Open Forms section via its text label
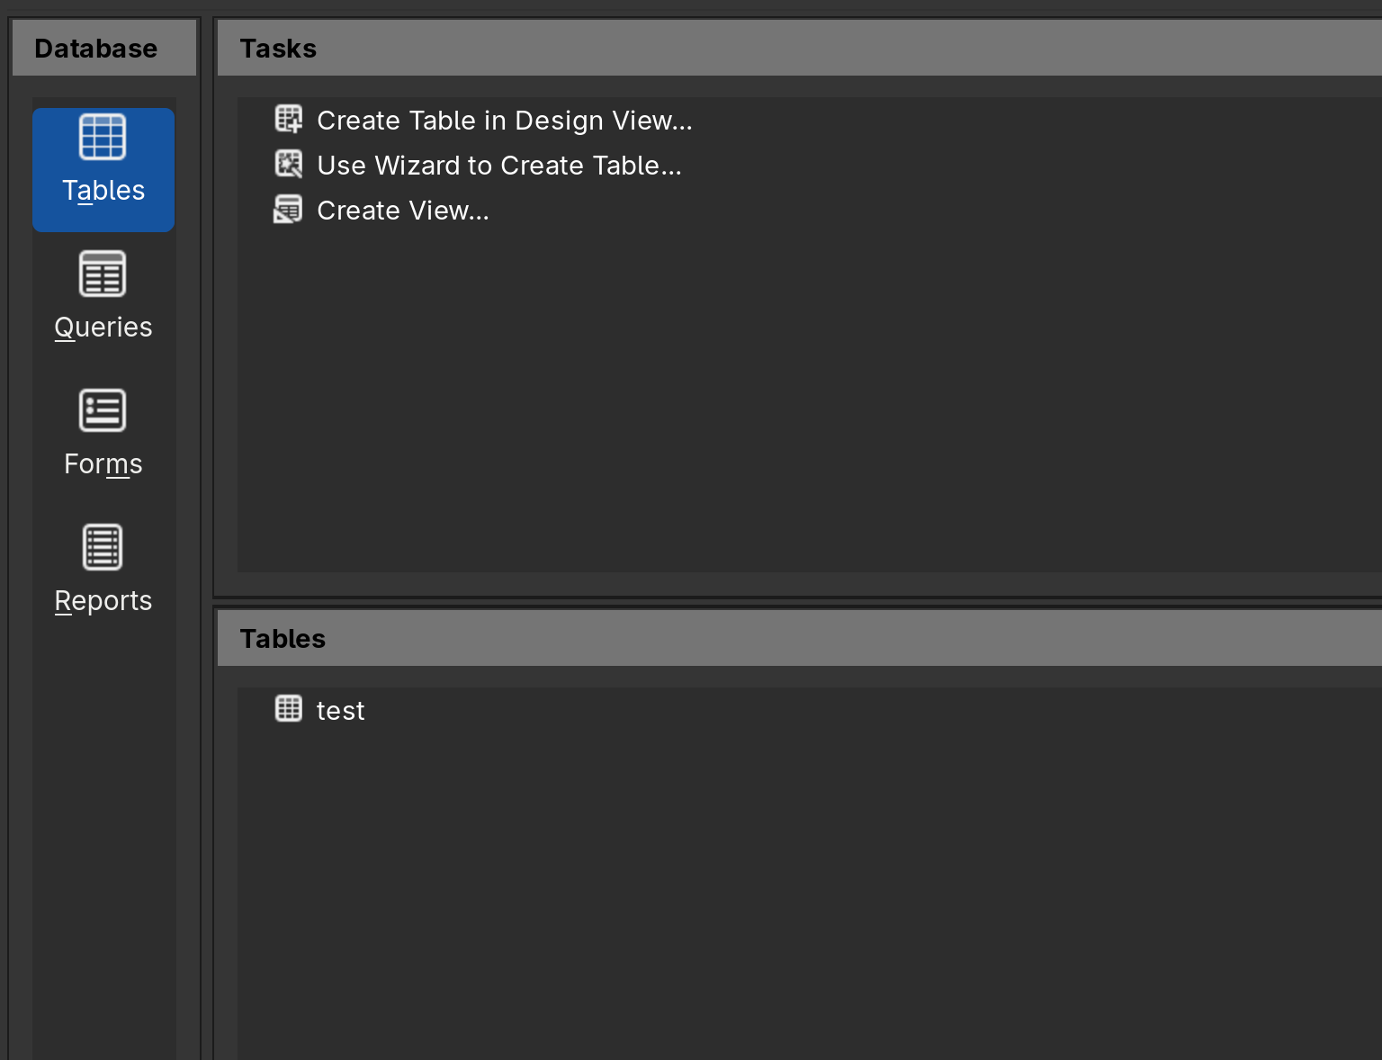 click(x=103, y=464)
